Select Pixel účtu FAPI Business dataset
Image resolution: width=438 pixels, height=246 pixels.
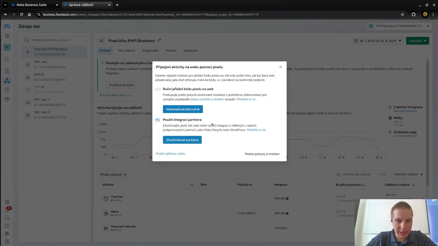[55, 52]
